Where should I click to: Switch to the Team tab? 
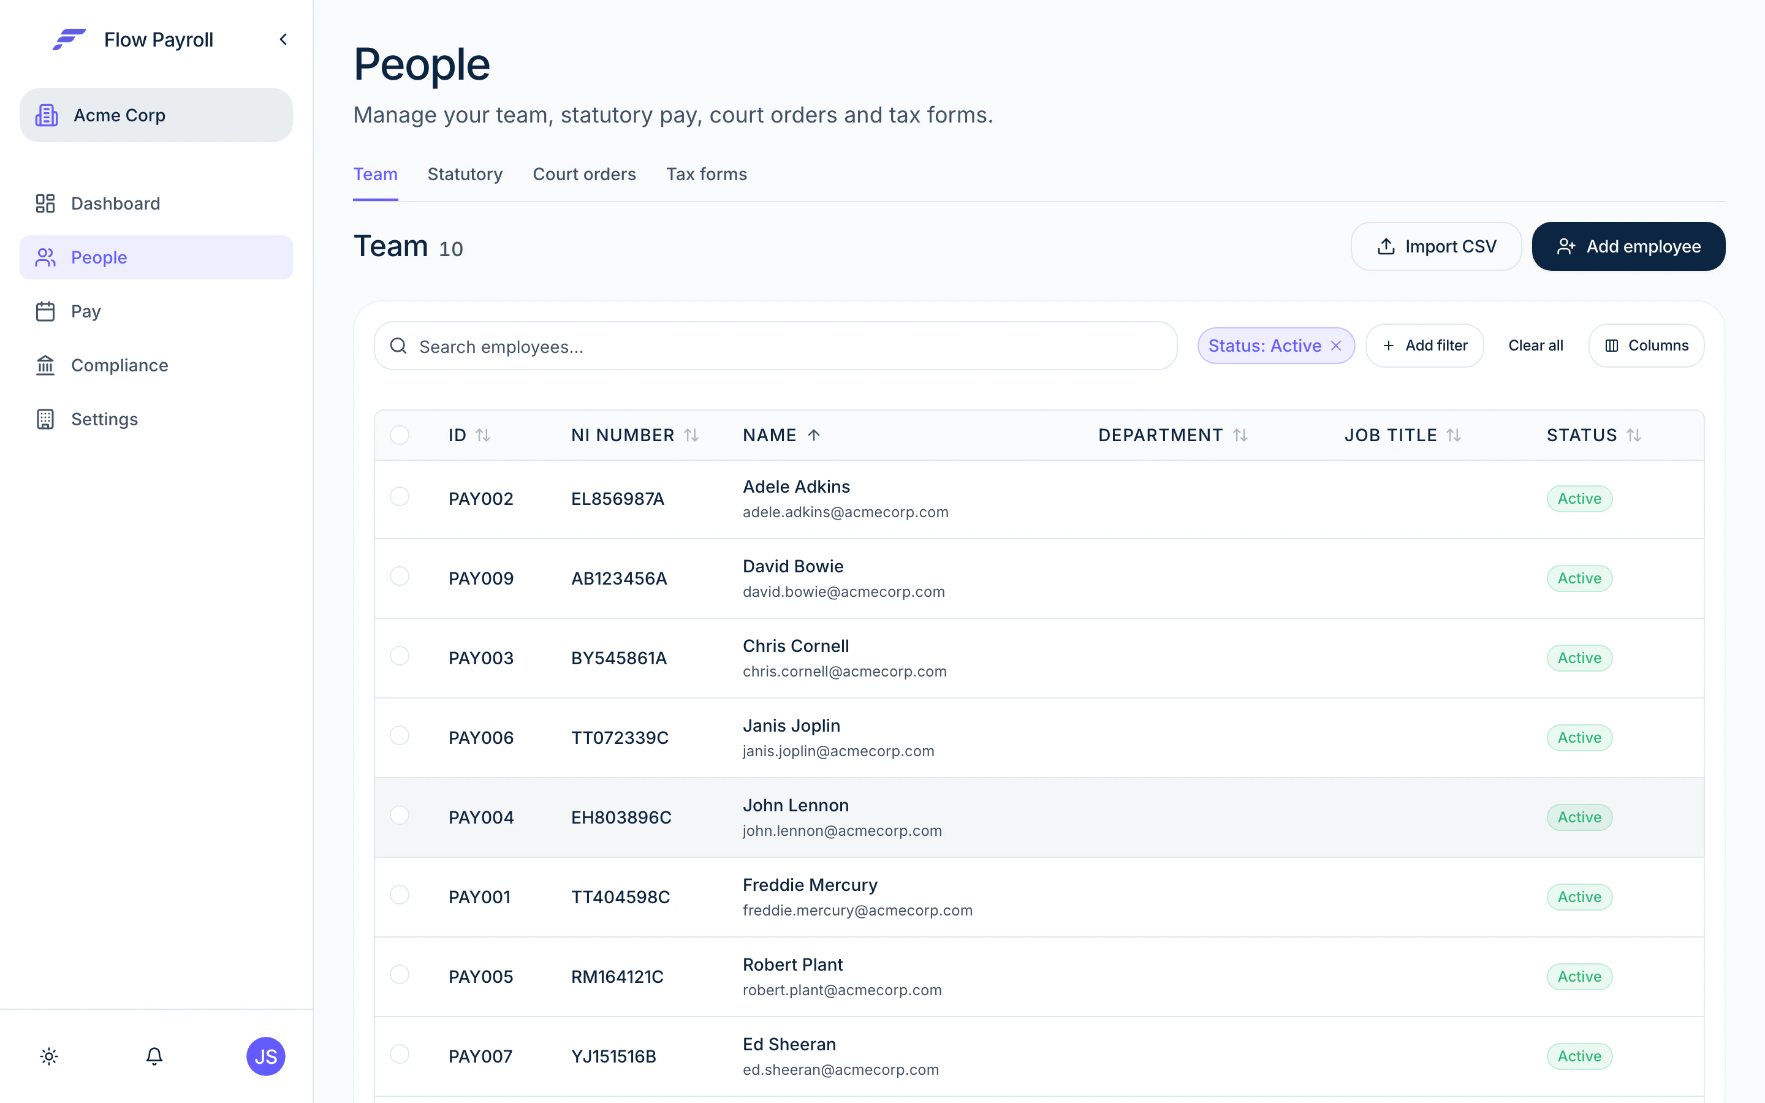[x=376, y=175]
